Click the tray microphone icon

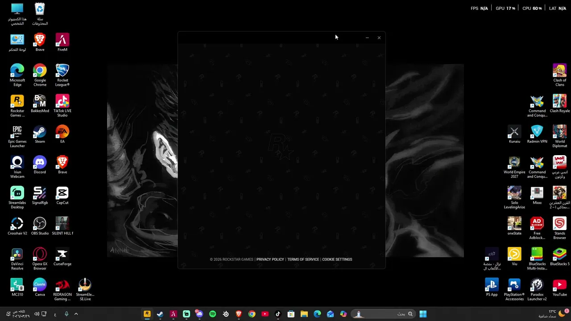(66, 314)
